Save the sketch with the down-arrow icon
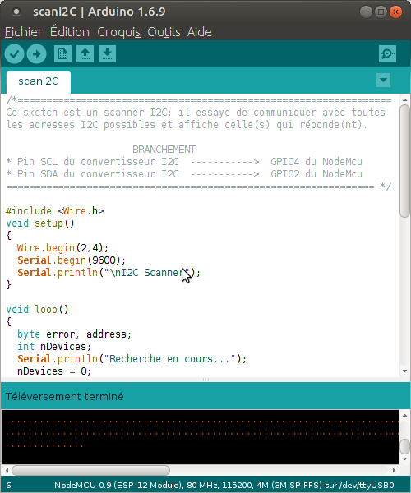Screen dimensions: 411x493 [x=107, y=54]
